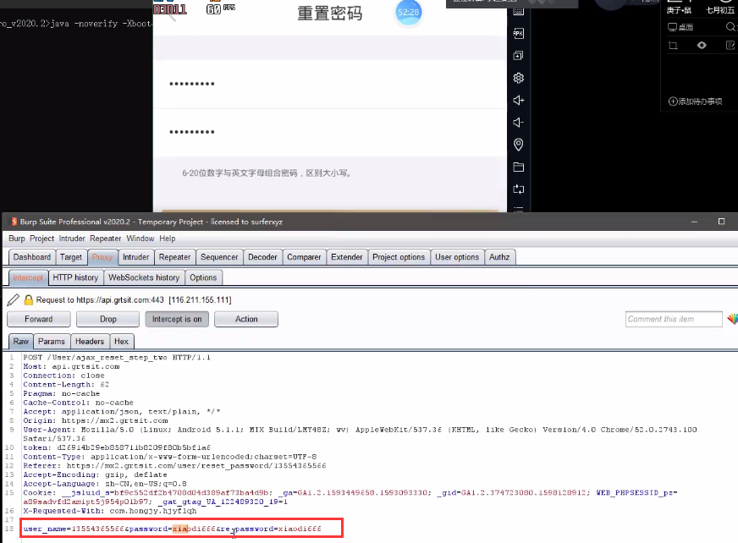Open the shared folder icon in emulator sidebar

[519, 167]
